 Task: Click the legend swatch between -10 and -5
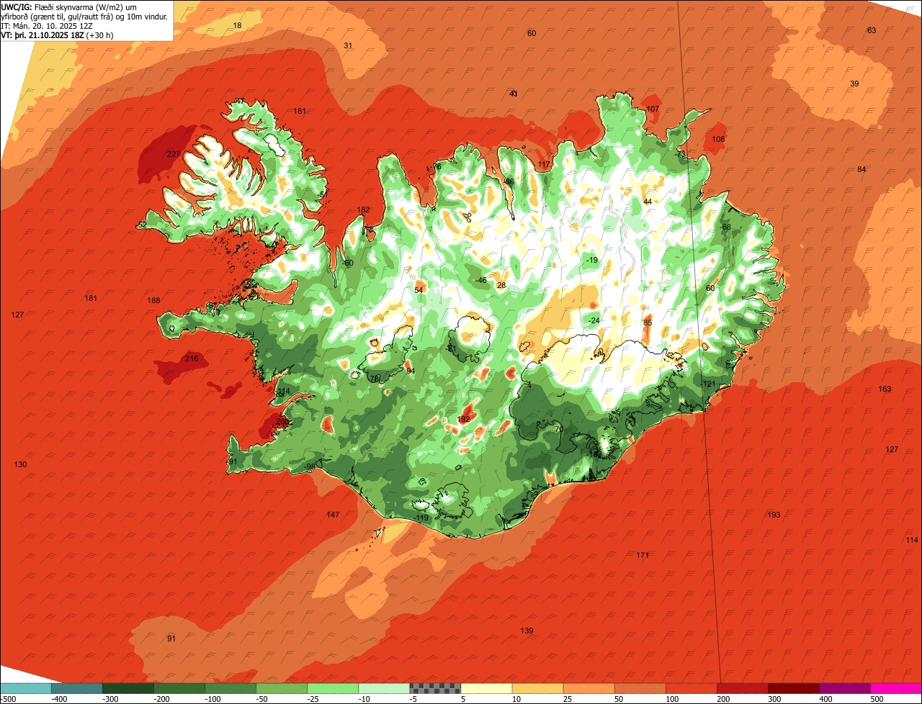(x=383, y=688)
